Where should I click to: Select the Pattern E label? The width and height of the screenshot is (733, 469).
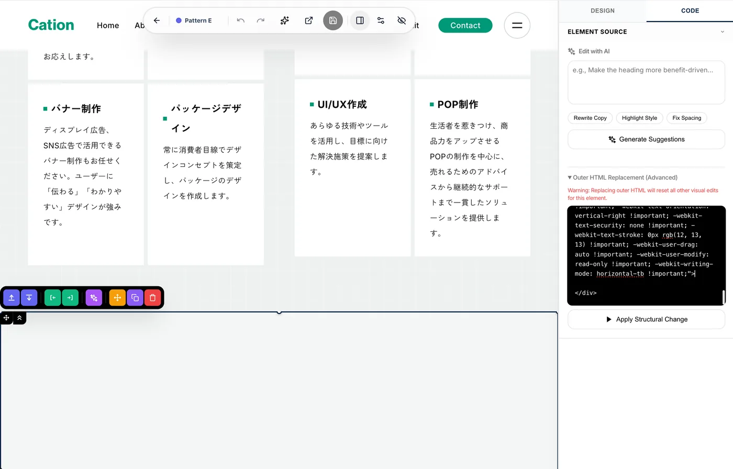[198, 20]
